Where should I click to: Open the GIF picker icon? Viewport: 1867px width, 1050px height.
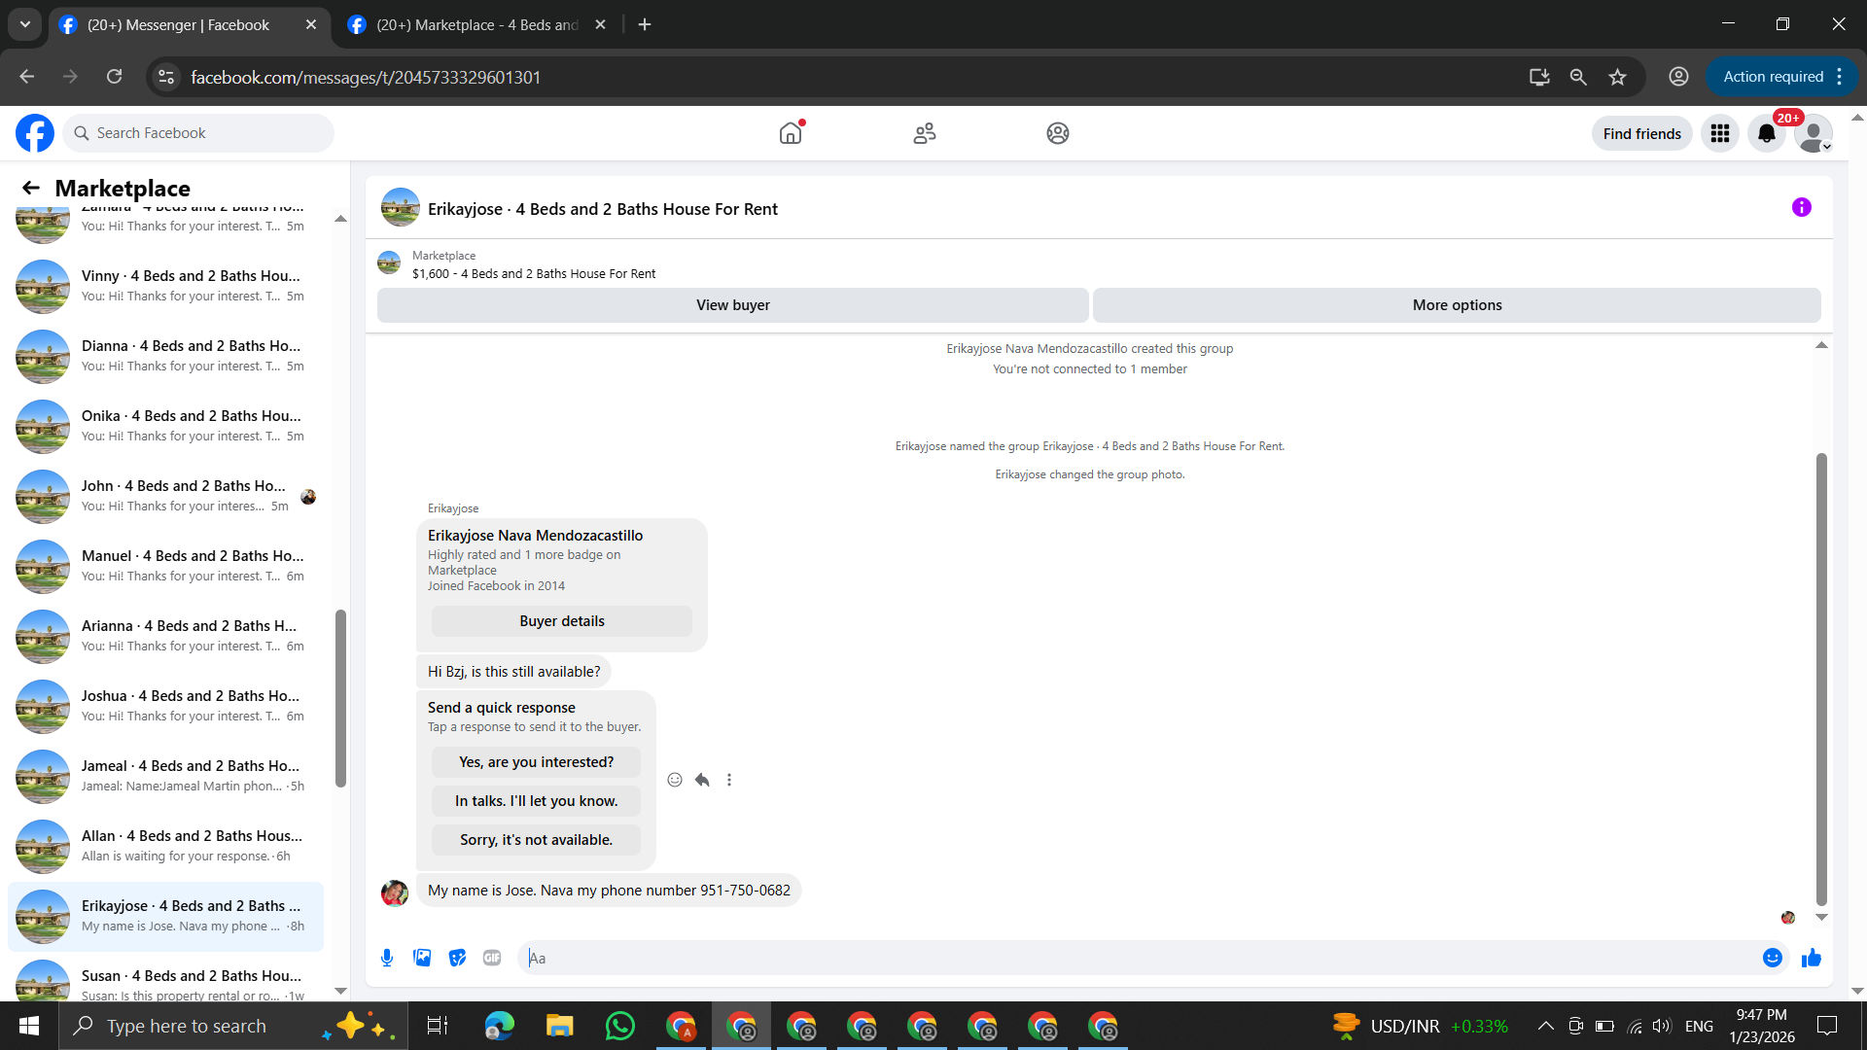(492, 958)
